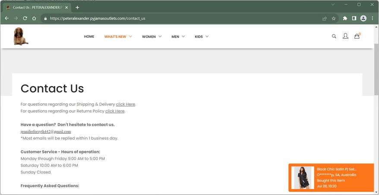Bookmark this page with the star icon
379x195 pixels.
(x=334, y=18)
